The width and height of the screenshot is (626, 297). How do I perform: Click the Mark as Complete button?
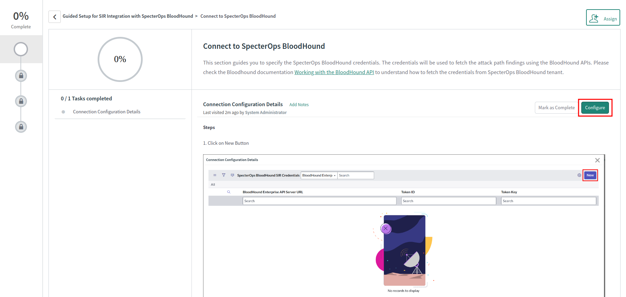[x=556, y=108]
